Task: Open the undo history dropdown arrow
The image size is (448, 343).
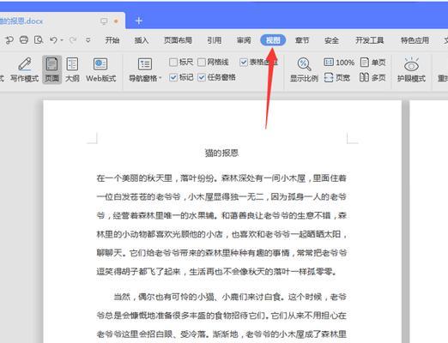Action: tap(62, 40)
